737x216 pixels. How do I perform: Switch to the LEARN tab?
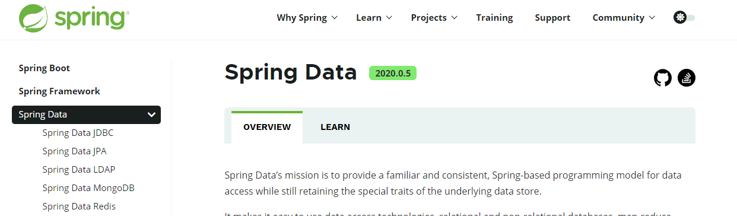coord(335,127)
